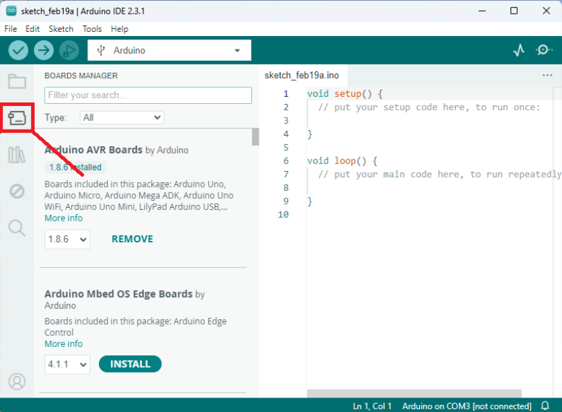The width and height of the screenshot is (562, 412).
Task: Open the Serial Monitor icon
Action: point(544,50)
